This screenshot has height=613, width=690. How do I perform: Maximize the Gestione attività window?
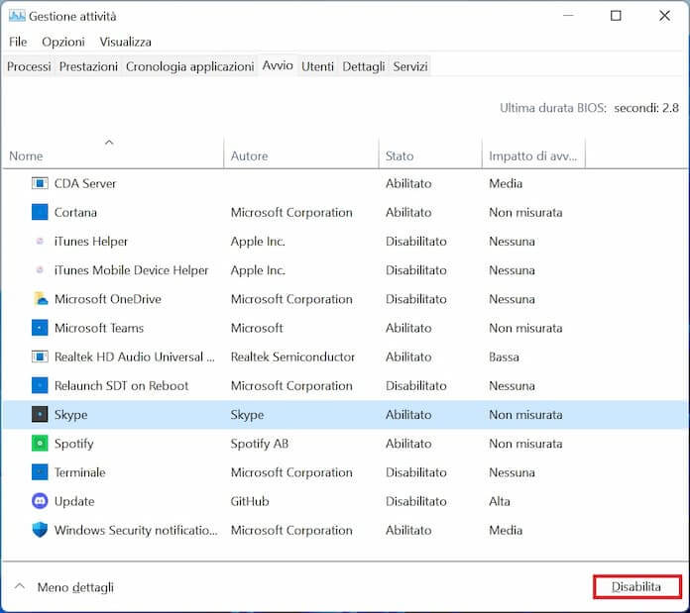(616, 16)
